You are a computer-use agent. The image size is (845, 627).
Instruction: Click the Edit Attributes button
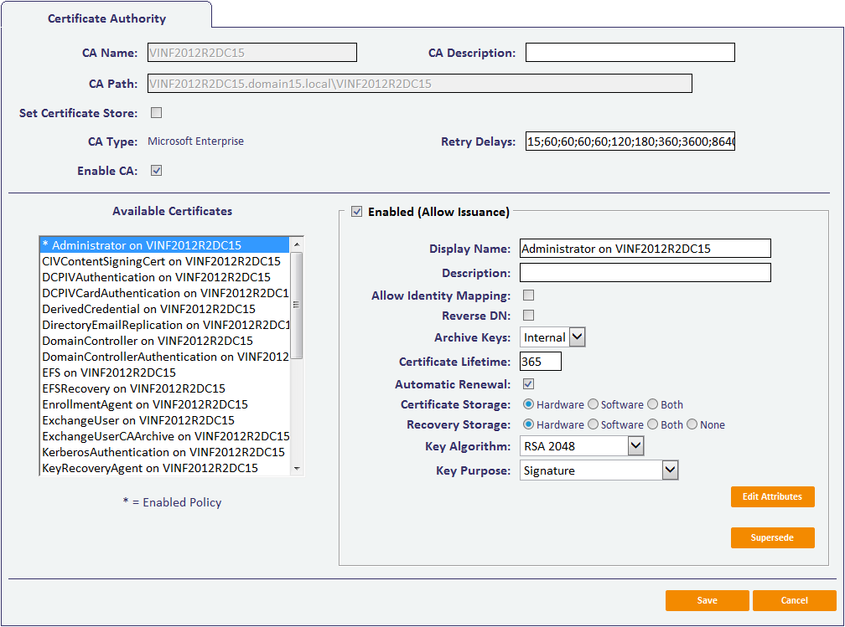772,496
